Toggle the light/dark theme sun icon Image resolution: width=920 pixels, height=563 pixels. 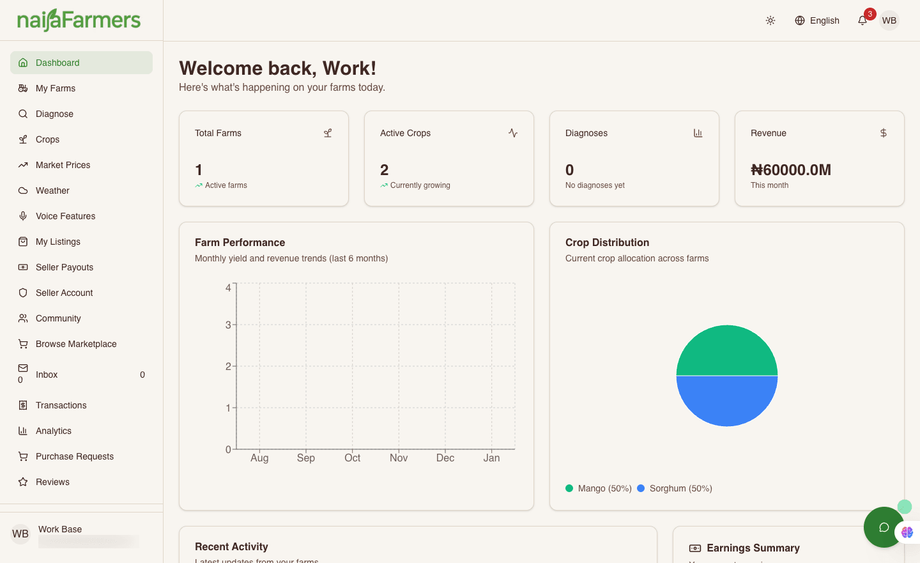click(x=770, y=20)
